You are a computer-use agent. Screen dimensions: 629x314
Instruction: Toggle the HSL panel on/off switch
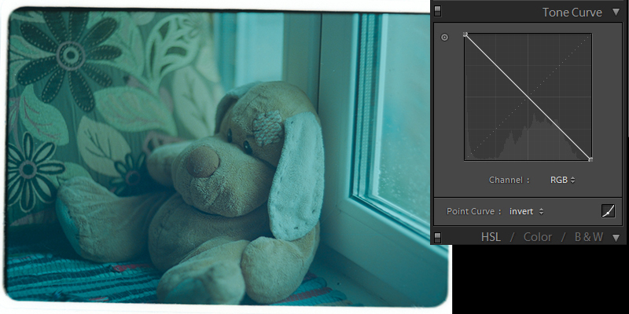point(438,238)
